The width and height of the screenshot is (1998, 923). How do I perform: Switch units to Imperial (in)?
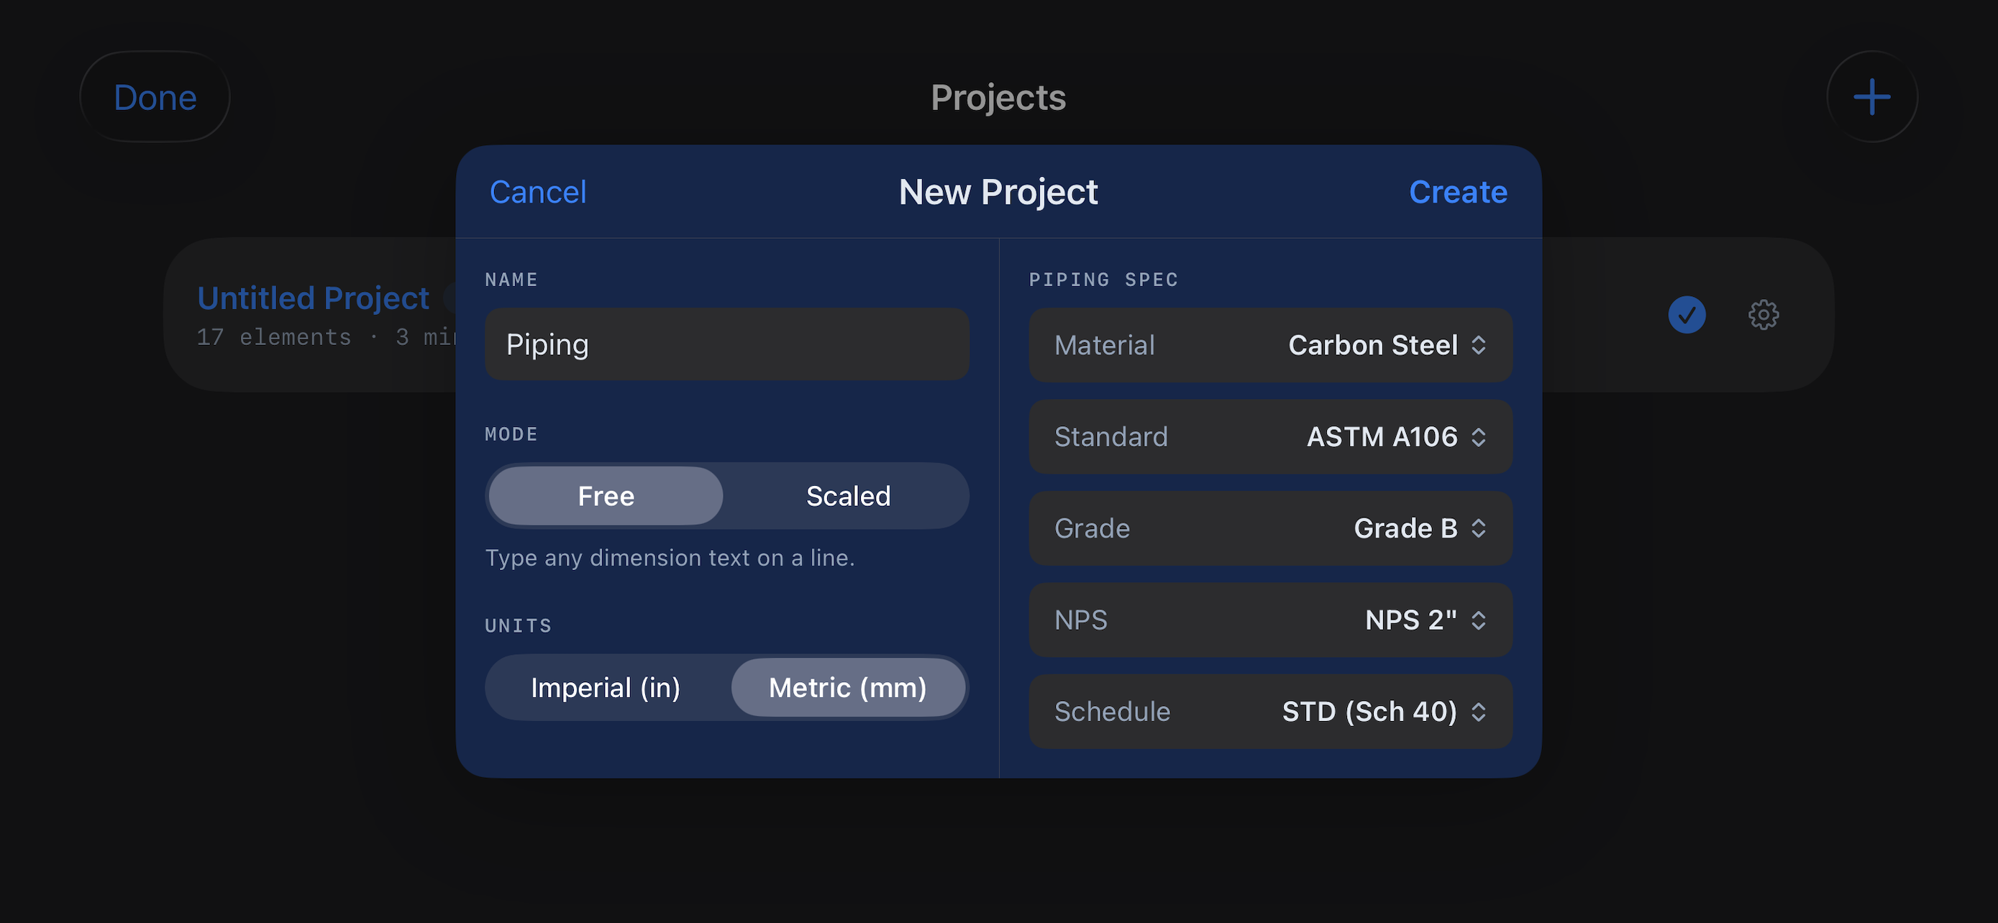(x=606, y=687)
